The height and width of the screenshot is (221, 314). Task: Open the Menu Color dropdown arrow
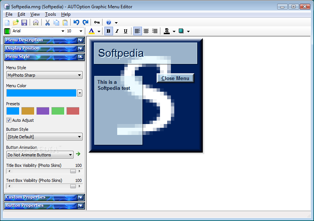tap(80, 93)
